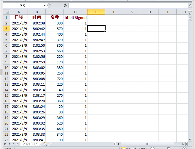This screenshot has width=195, height=149.
Task: Click the horizontal scrollbar left arrow
Action: coord(118,144)
